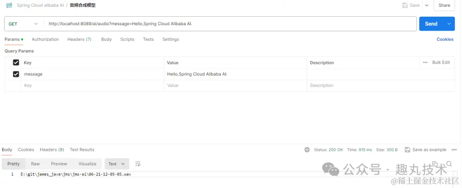Click Bulk Edit

(441, 62)
